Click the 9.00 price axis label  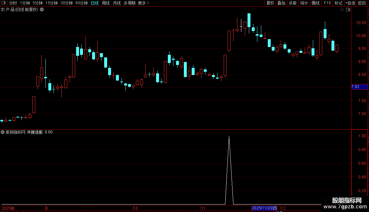[x=362, y=62]
